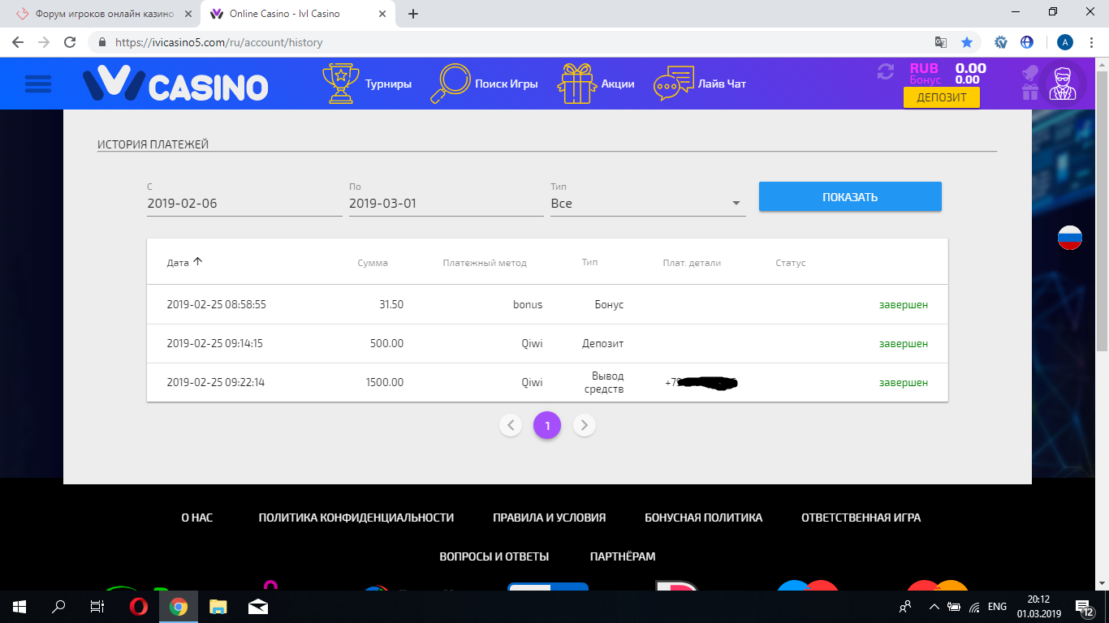Viewport: 1109px width, 623px height.
Task: Refresh balance with the circular arrows icon
Action: 885,71
